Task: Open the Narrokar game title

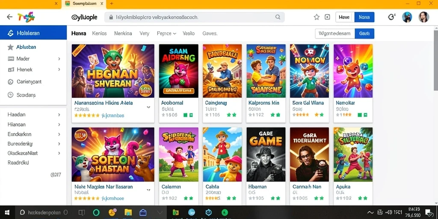Action: [x=345, y=103]
